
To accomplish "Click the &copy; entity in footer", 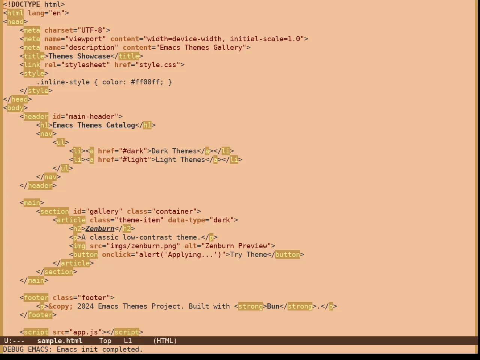I will pos(61,306).
